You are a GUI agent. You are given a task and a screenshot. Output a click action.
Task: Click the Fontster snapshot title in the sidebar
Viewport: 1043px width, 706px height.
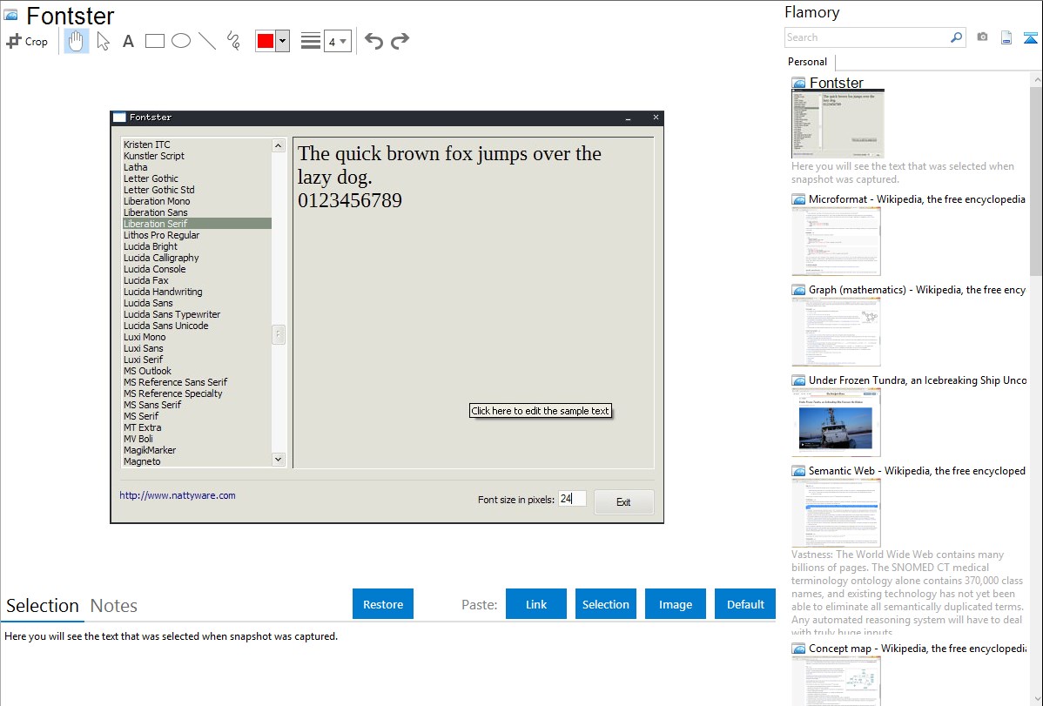point(837,83)
